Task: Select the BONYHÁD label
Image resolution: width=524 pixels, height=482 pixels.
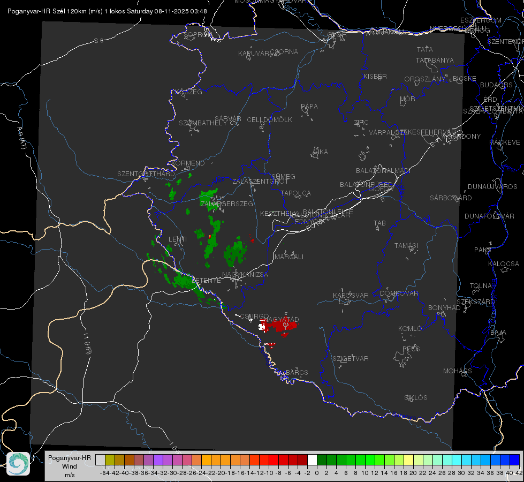Action: 444,307
